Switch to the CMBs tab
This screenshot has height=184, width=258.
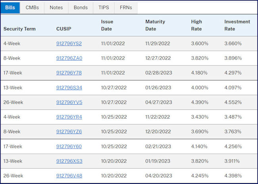point(32,8)
